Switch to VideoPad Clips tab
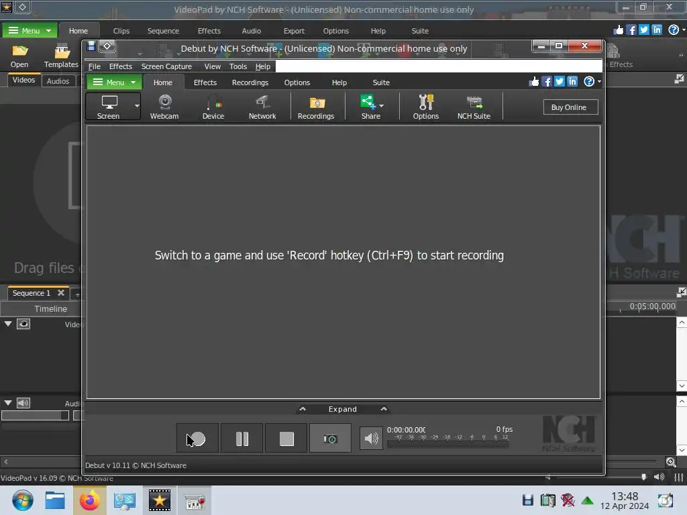The image size is (687, 515). [x=121, y=31]
